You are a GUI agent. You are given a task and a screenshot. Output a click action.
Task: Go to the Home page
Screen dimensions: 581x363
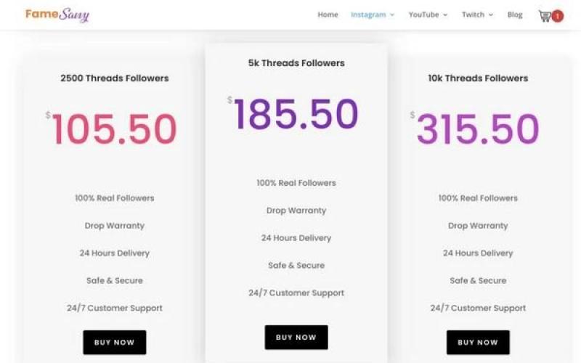coord(328,15)
